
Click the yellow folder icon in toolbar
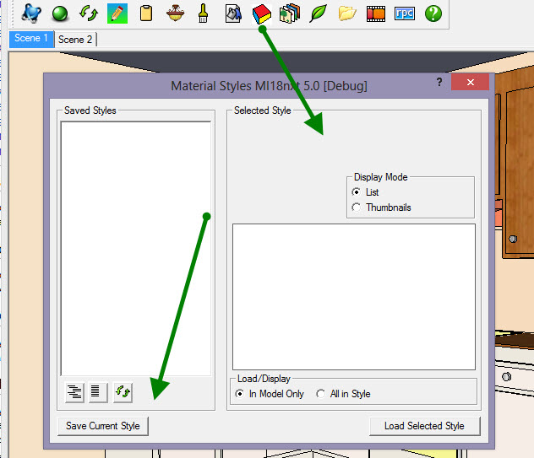347,13
